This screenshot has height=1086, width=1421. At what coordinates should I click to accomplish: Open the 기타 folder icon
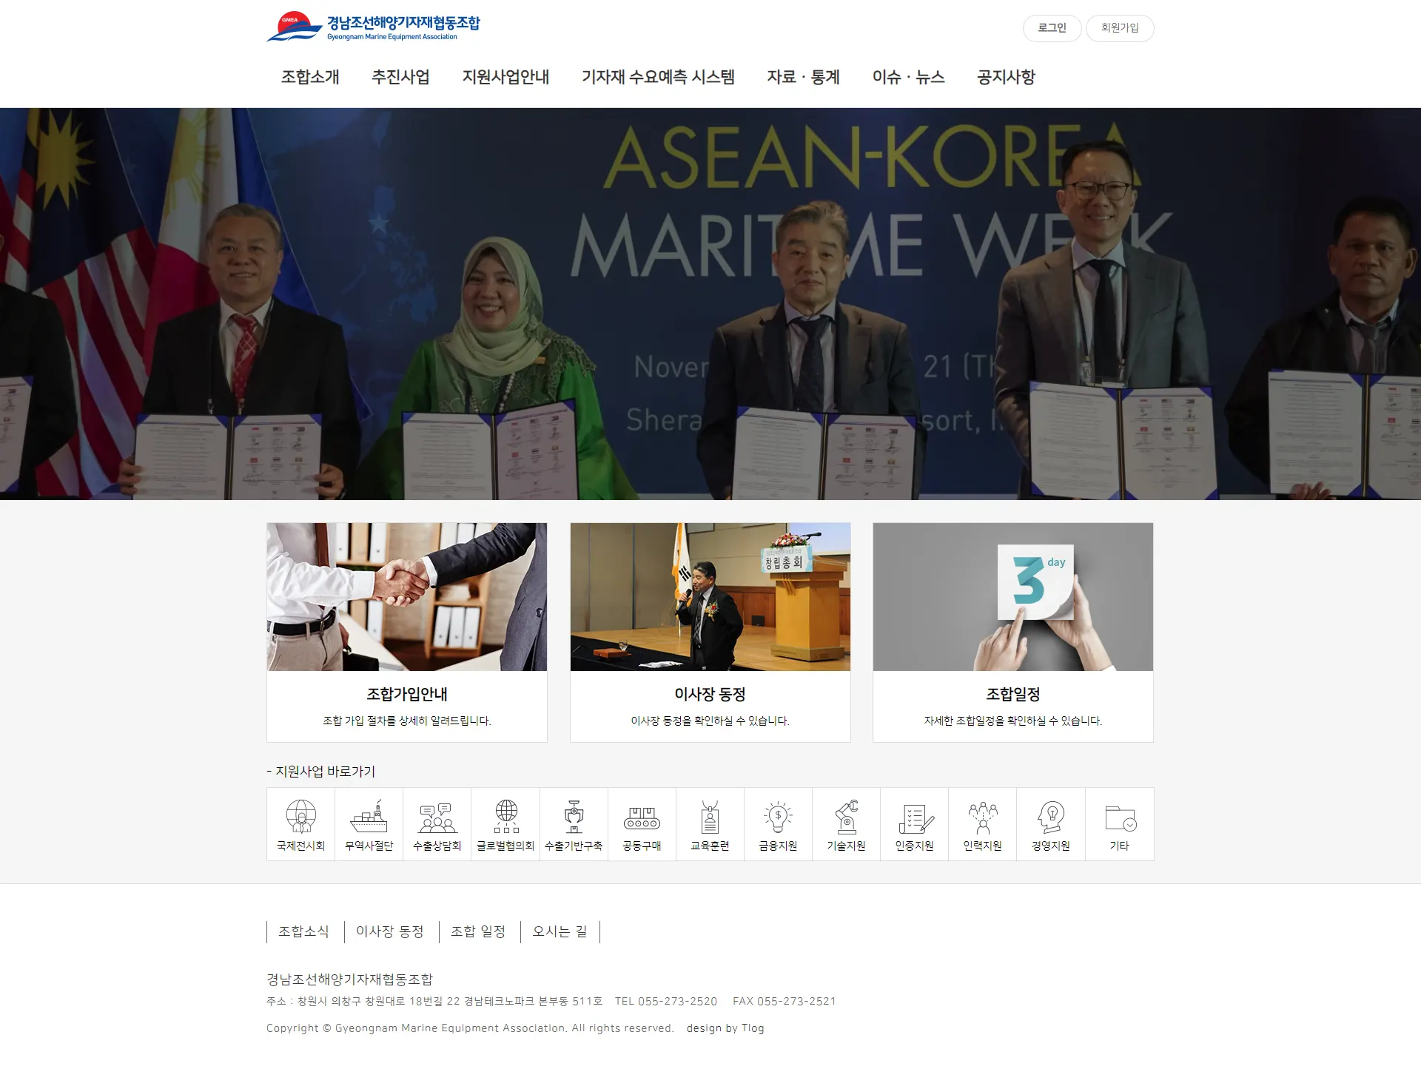(1119, 818)
